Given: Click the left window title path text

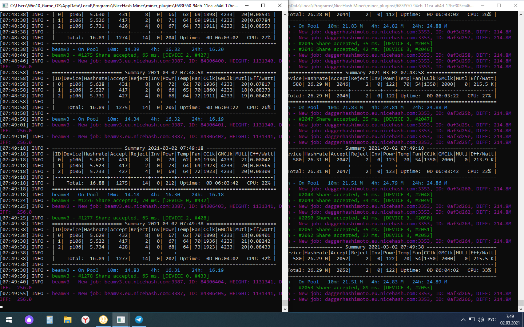Looking at the screenshot, I should (x=124, y=5).
